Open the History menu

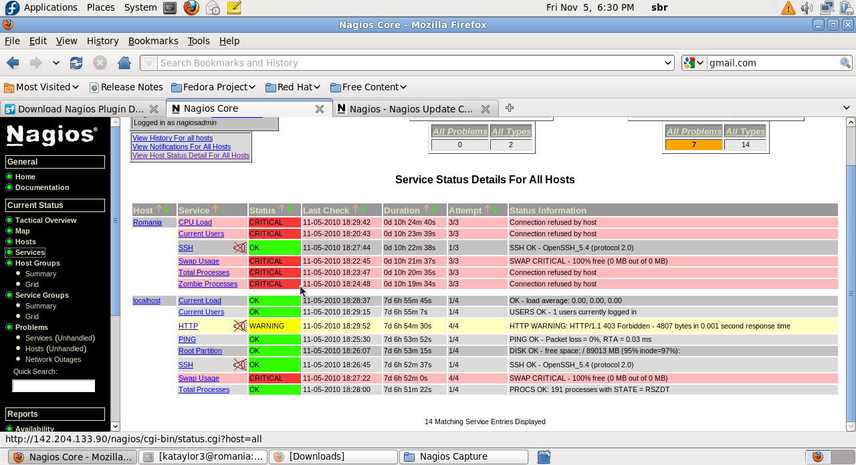click(102, 41)
